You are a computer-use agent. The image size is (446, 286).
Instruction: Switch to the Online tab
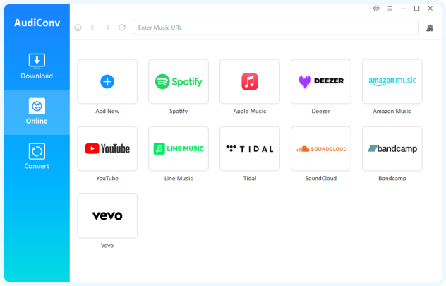(37, 112)
